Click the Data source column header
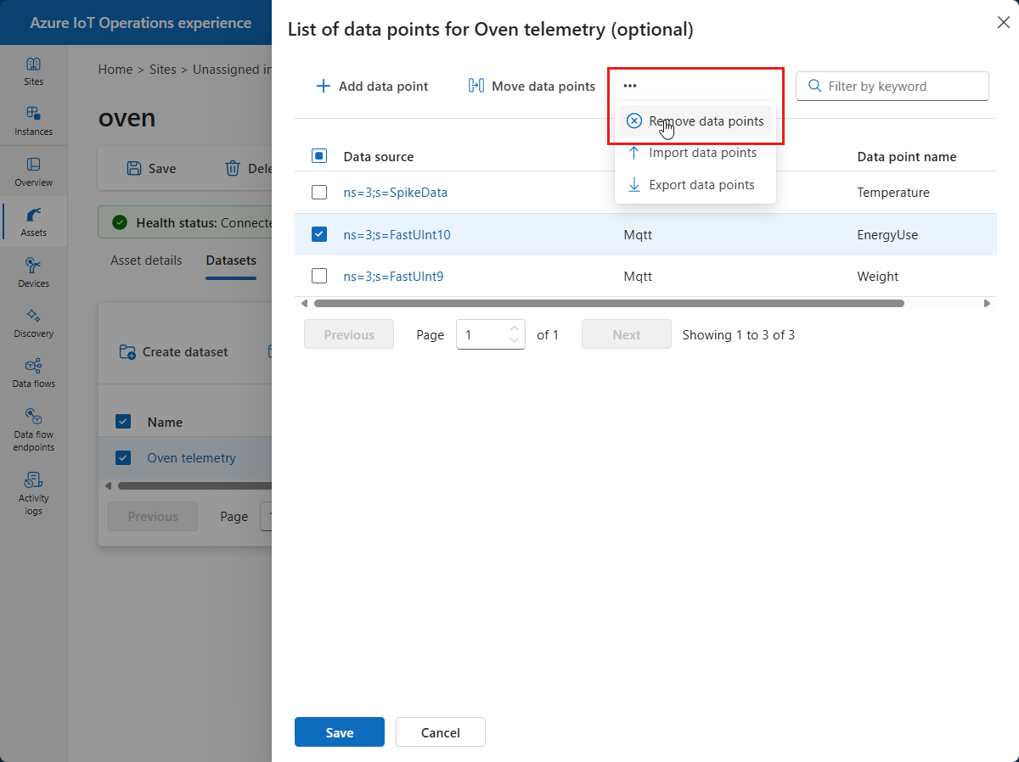Image resolution: width=1019 pixels, height=762 pixels. (379, 156)
